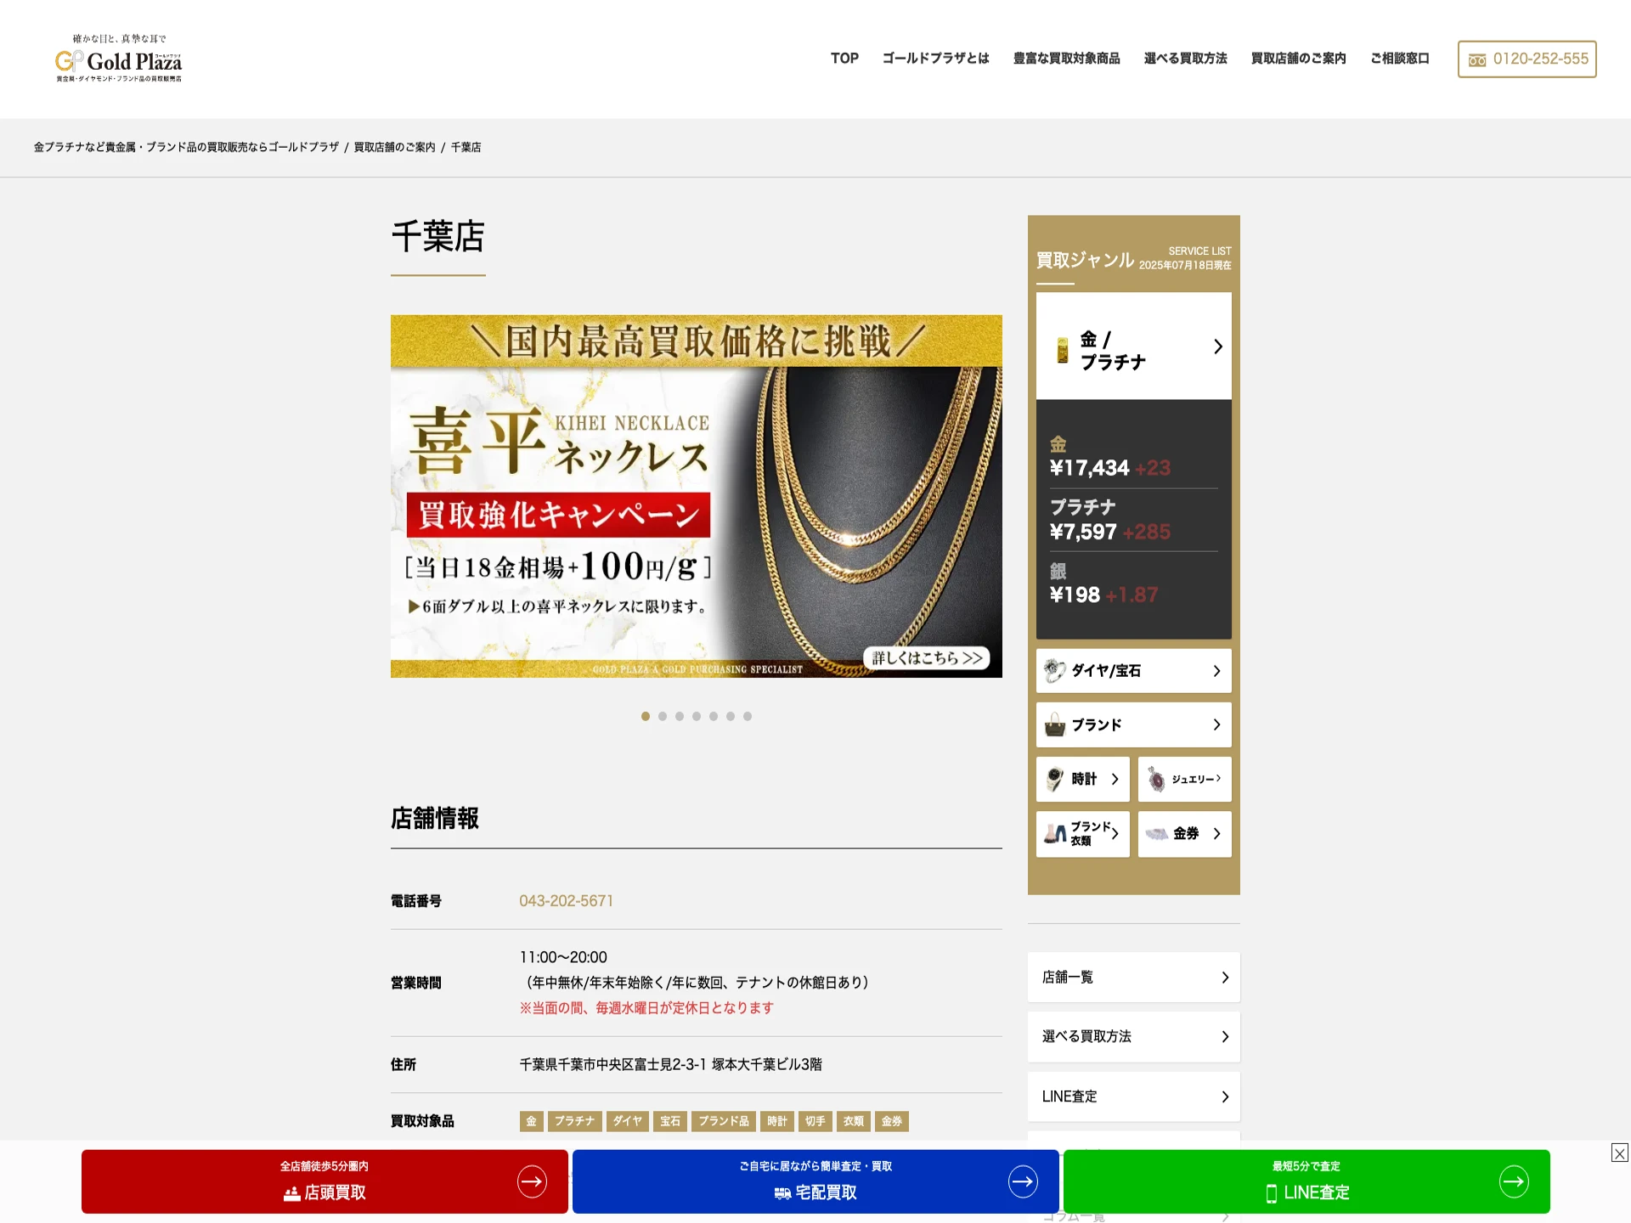This screenshot has width=1631, height=1223.
Task: Click the Gold Plaza logo
Action: coord(119,59)
